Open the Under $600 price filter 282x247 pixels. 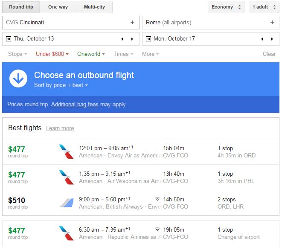[52, 54]
